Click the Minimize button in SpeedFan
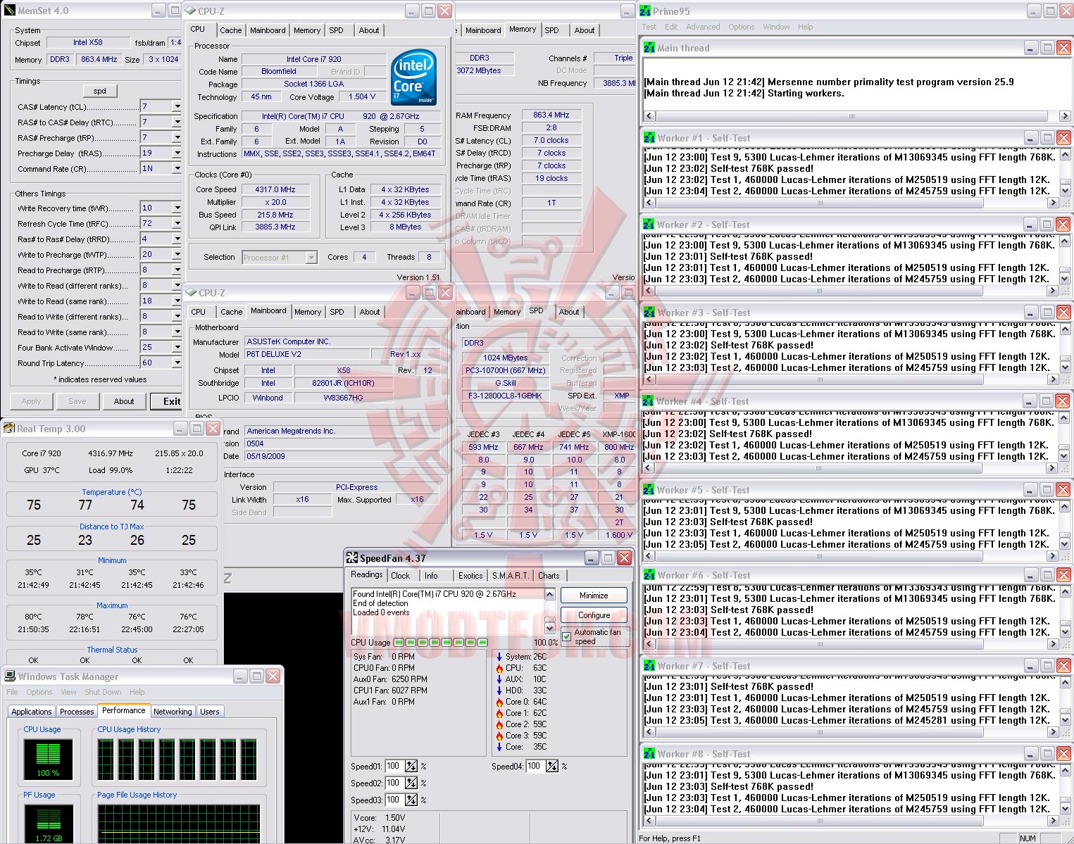The image size is (1074, 844). tap(594, 596)
